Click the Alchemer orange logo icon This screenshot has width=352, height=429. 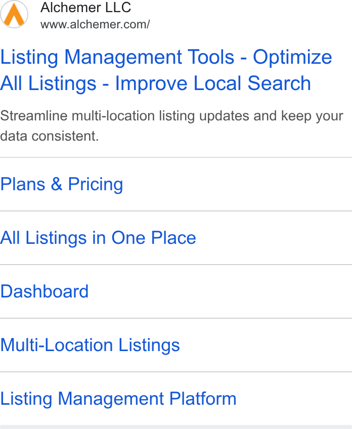(14, 14)
